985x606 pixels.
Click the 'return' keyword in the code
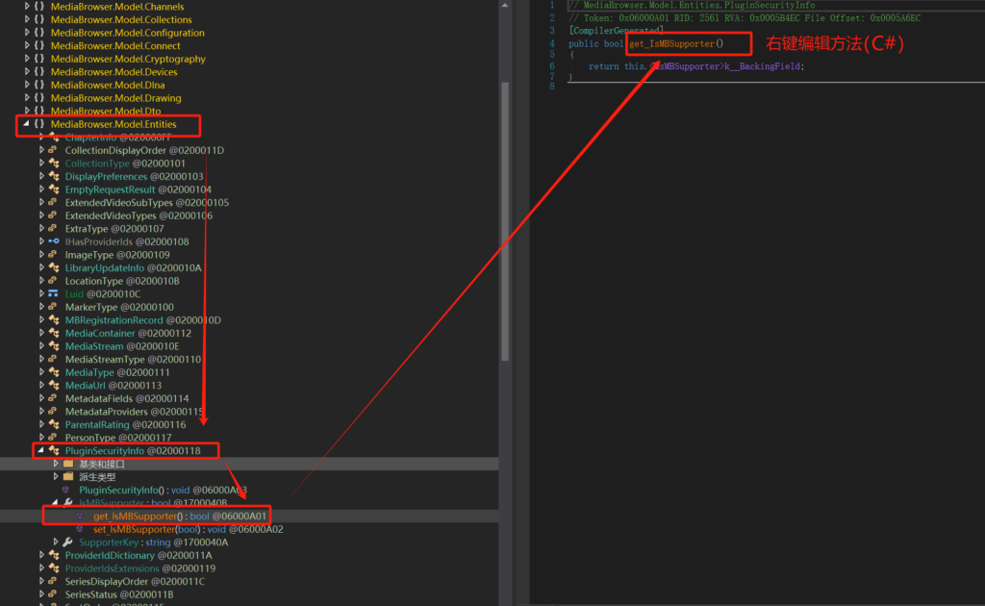(604, 66)
